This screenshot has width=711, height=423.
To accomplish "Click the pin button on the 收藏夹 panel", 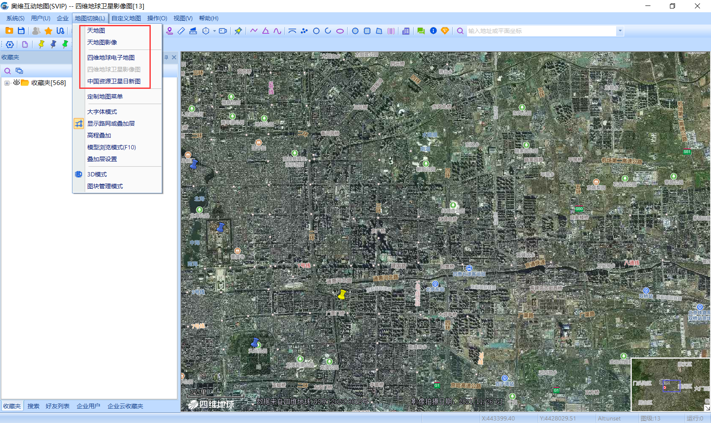I will 165,57.
